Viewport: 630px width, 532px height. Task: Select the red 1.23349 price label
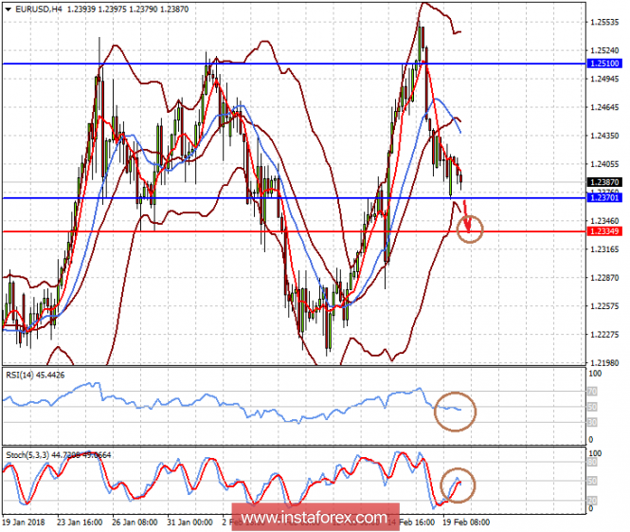(x=603, y=231)
